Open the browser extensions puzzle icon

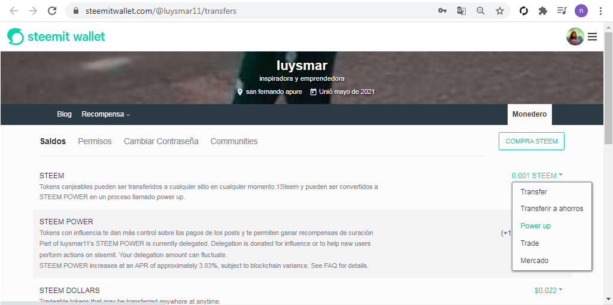coord(542,11)
